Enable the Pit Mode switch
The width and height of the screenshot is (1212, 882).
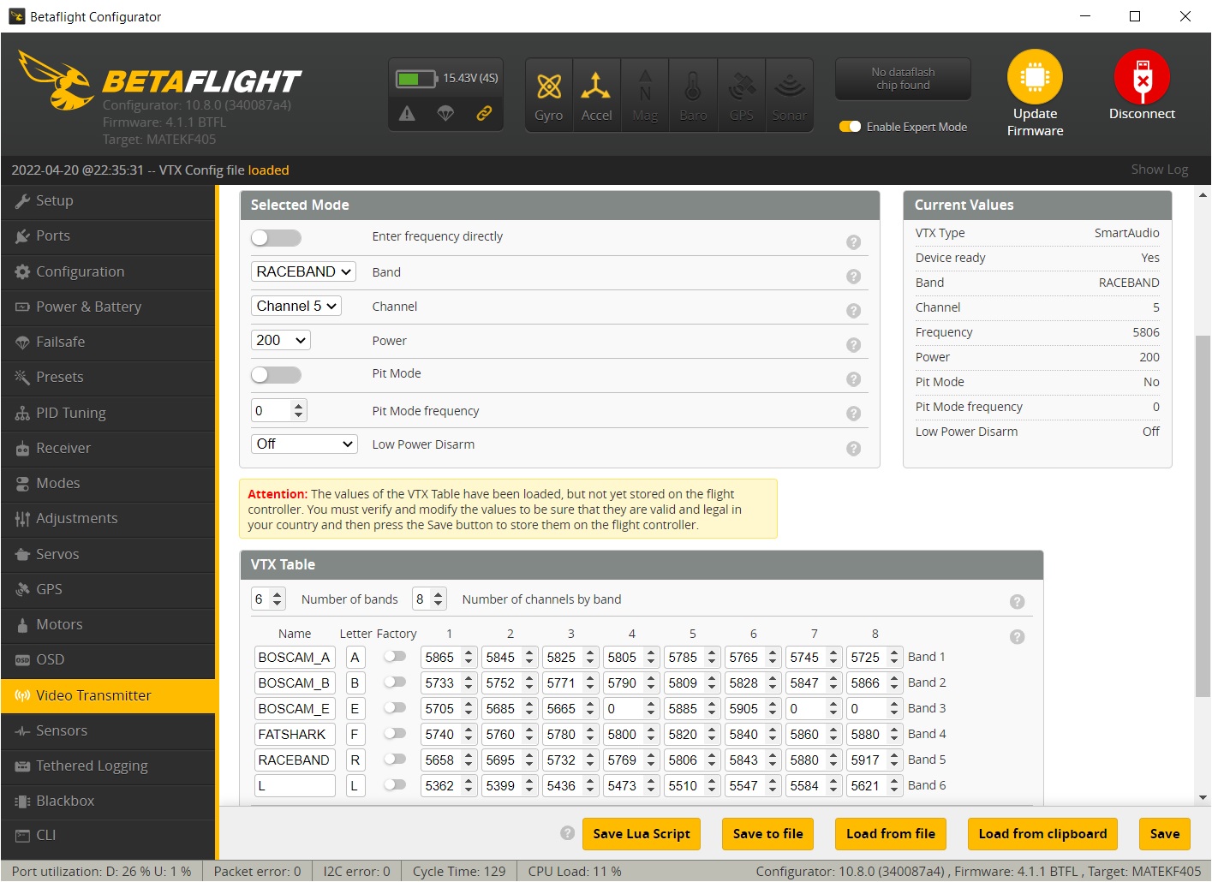click(276, 375)
